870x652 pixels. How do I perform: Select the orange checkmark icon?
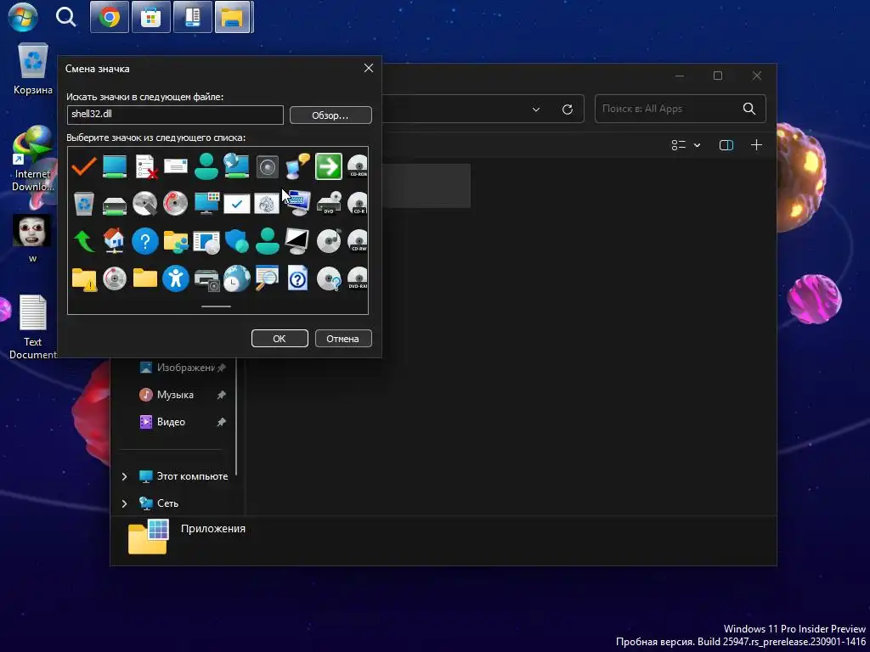click(84, 166)
